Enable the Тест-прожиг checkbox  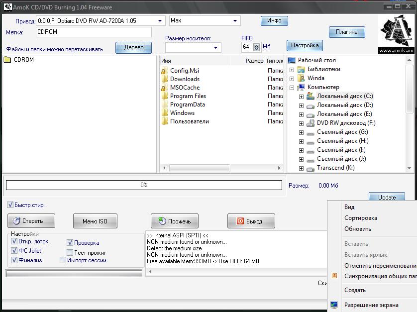[x=70, y=252]
